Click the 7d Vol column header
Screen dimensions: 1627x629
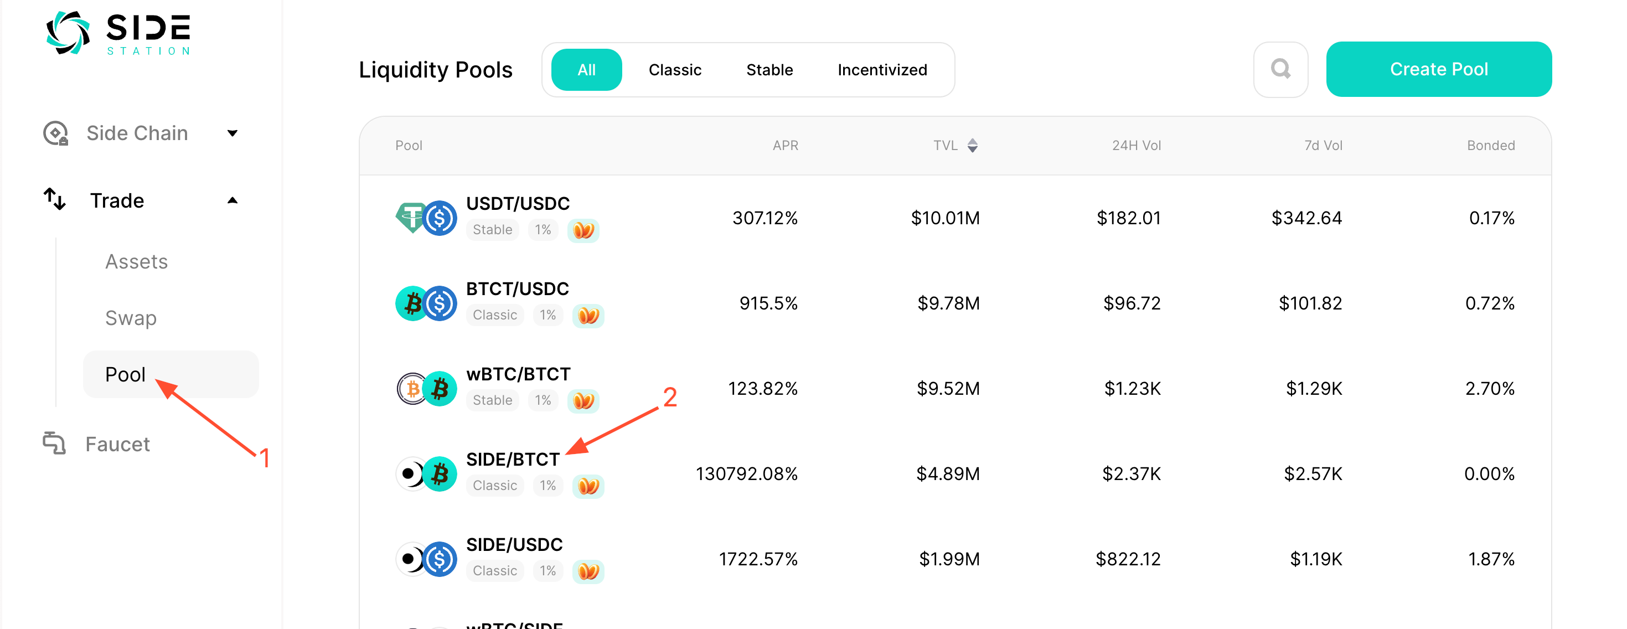1323,145
